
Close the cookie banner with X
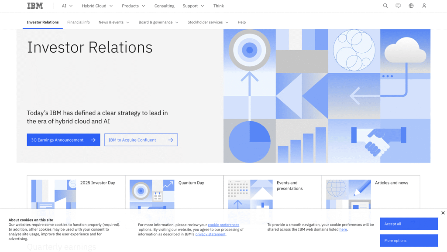[x=443, y=213]
